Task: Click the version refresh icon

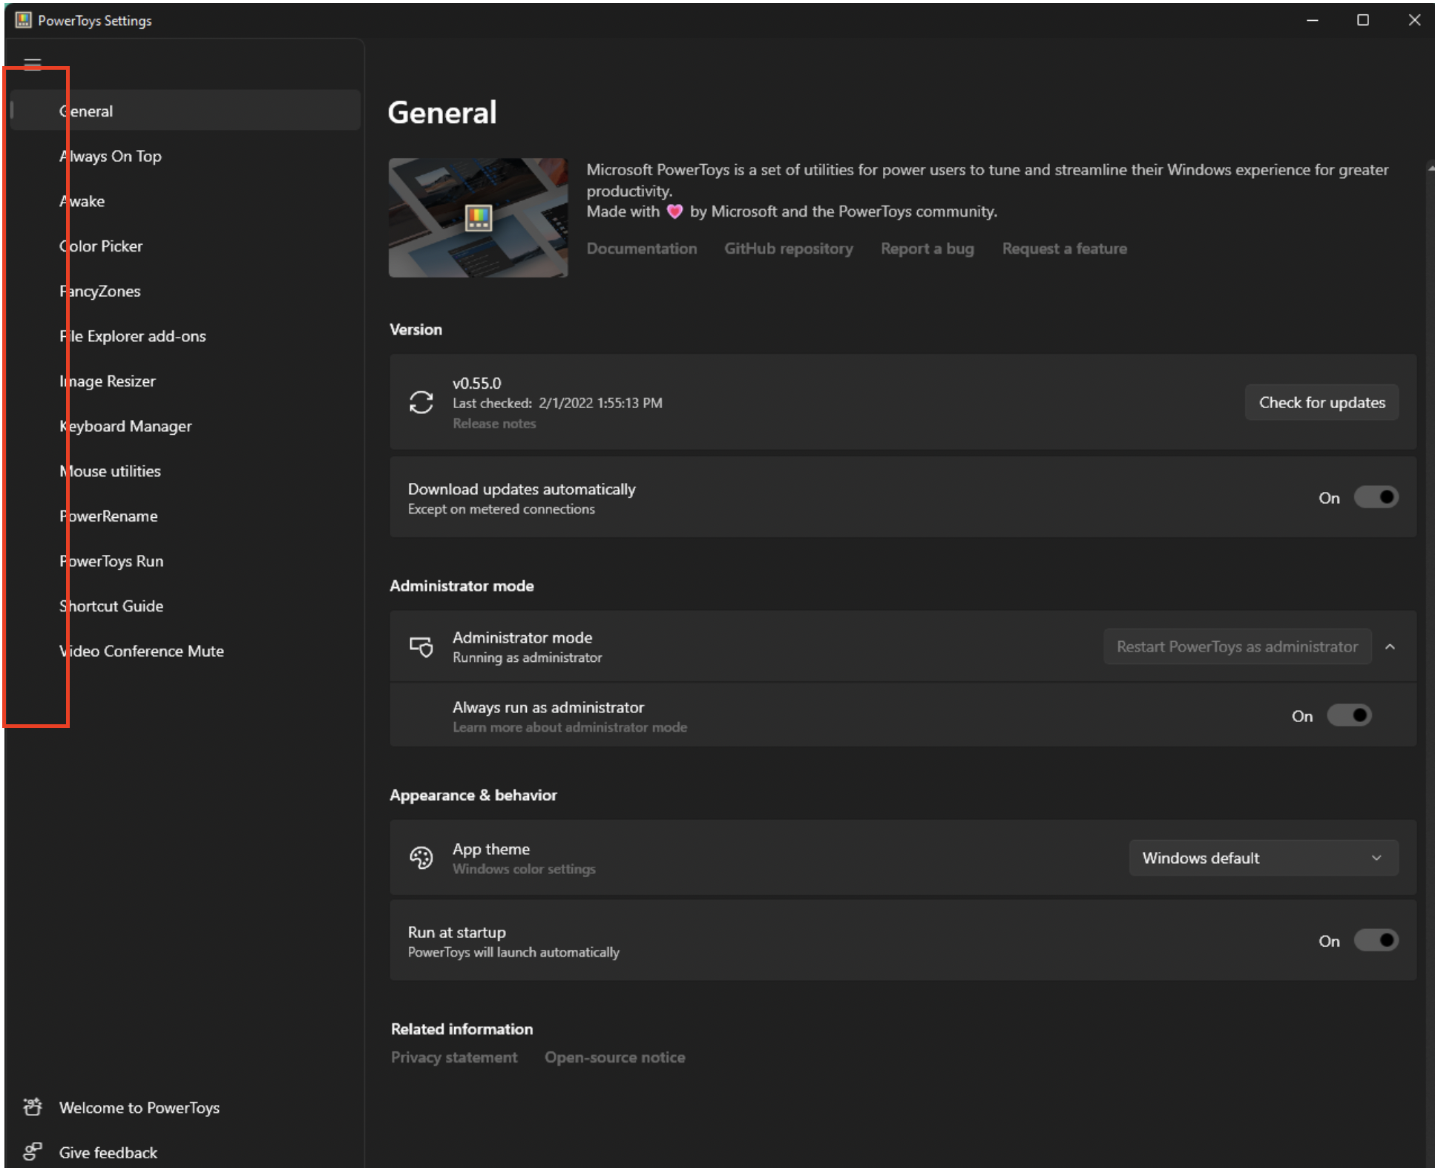Action: click(420, 402)
